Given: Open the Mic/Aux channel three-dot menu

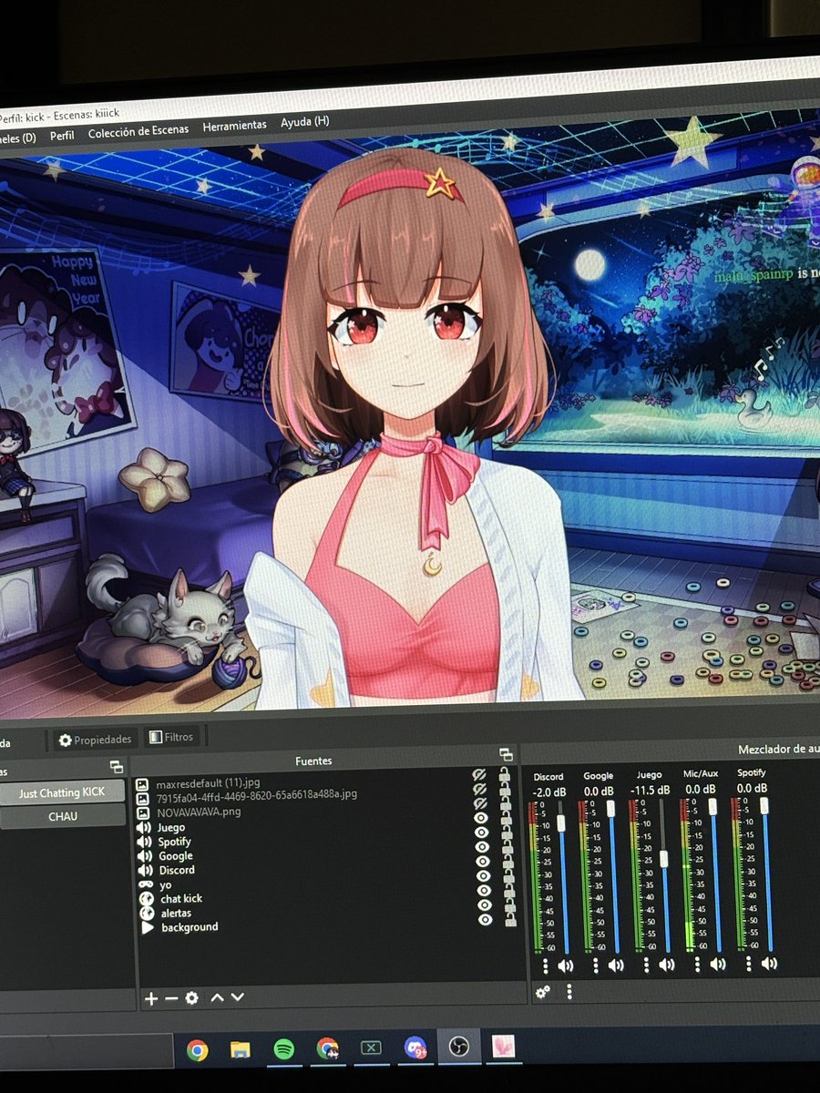Looking at the screenshot, I should (x=697, y=964).
